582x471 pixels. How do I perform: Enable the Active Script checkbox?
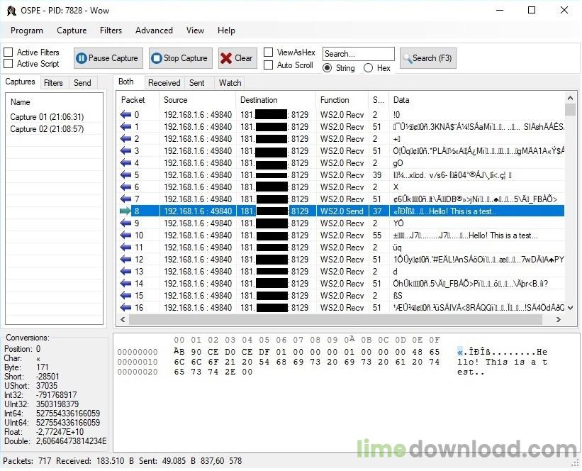(x=9, y=64)
